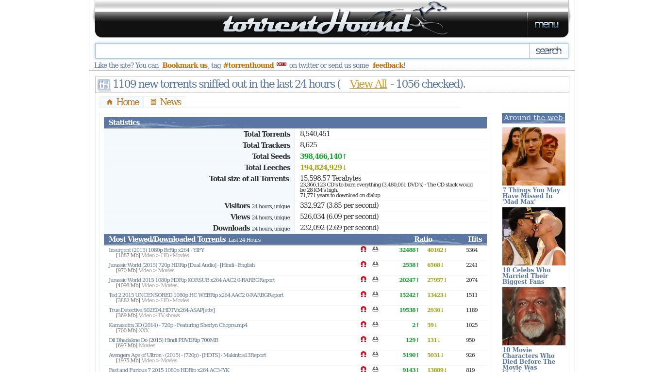The width and height of the screenshot is (663, 372).
Task: Click the Ratio column header
Action: point(423,239)
